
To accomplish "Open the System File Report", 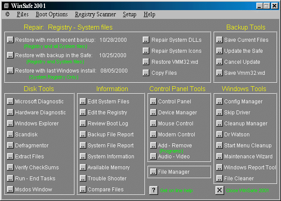I will 83,145.
